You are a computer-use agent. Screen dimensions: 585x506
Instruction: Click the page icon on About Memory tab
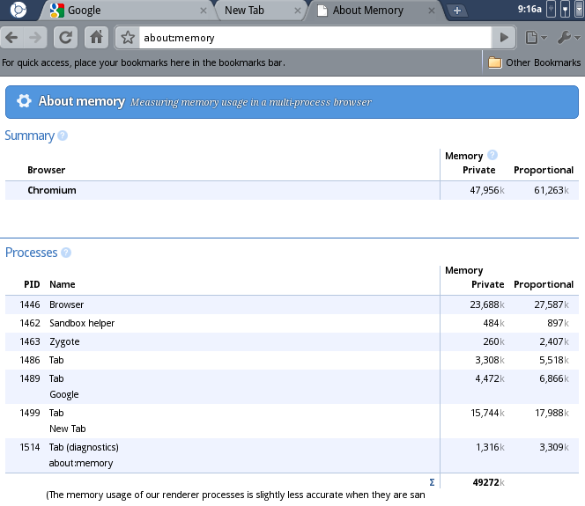(x=322, y=11)
